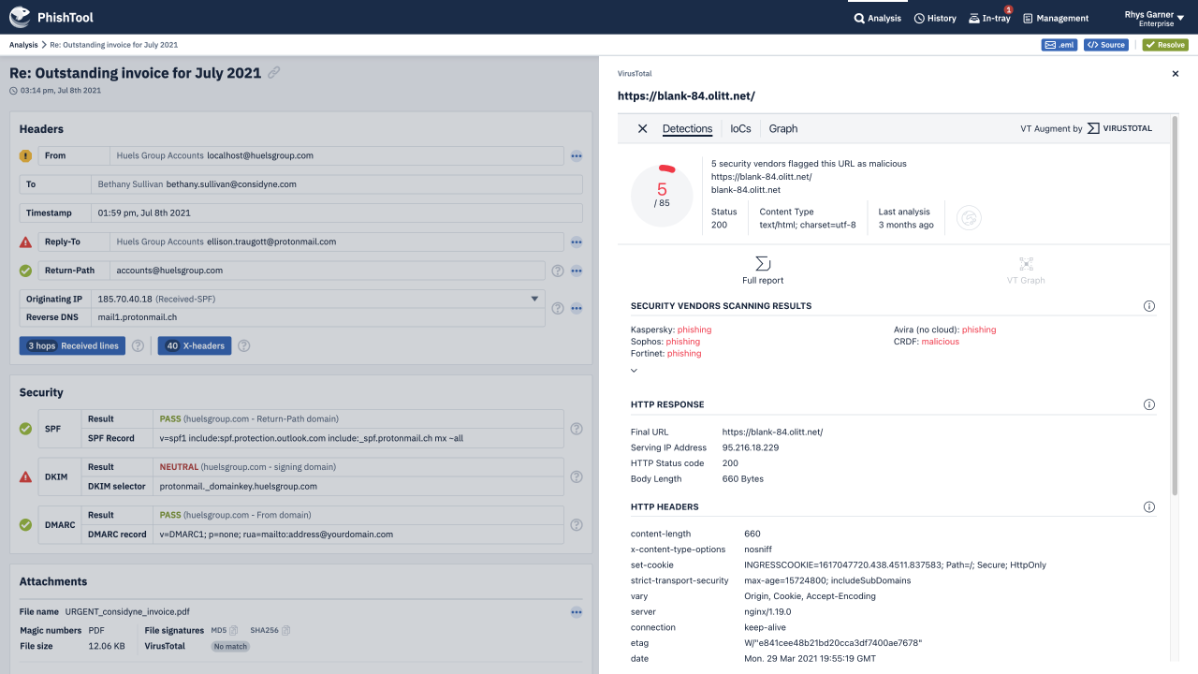Expand the Originating IP dropdown arrow
Viewport: 1198px width, 674px height.
pyautogui.click(x=535, y=299)
